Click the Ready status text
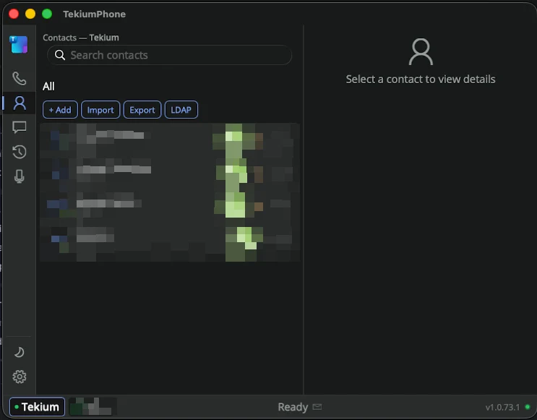Screen dimensions: 537x420 point(293,407)
